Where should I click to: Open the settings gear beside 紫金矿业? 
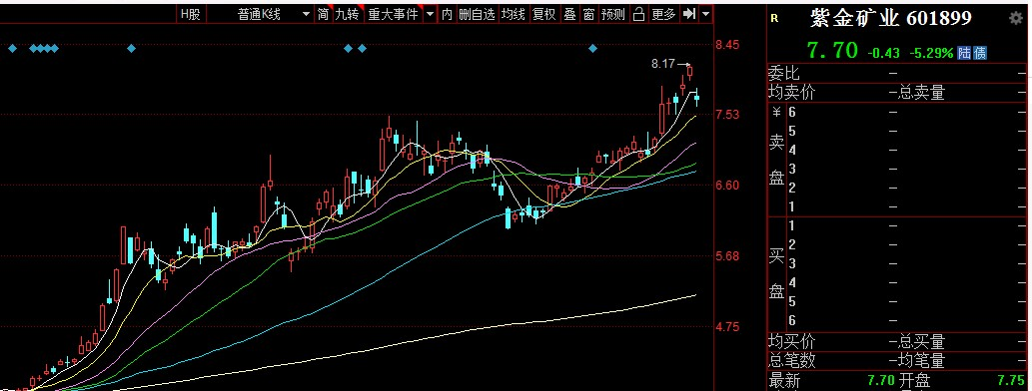(1016, 18)
